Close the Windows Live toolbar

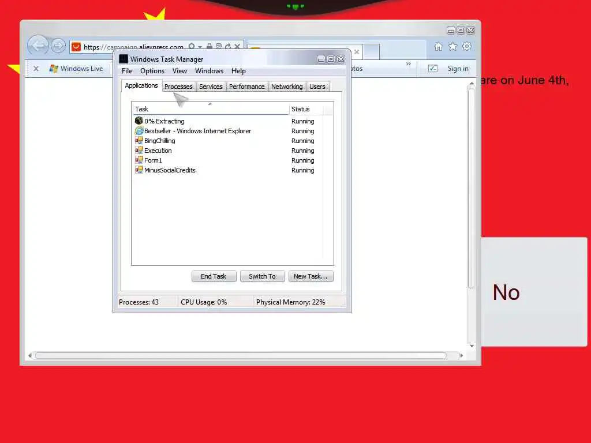pyautogui.click(x=36, y=69)
